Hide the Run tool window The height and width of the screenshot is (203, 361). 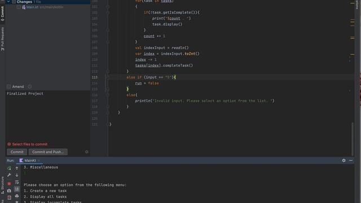point(351,160)
